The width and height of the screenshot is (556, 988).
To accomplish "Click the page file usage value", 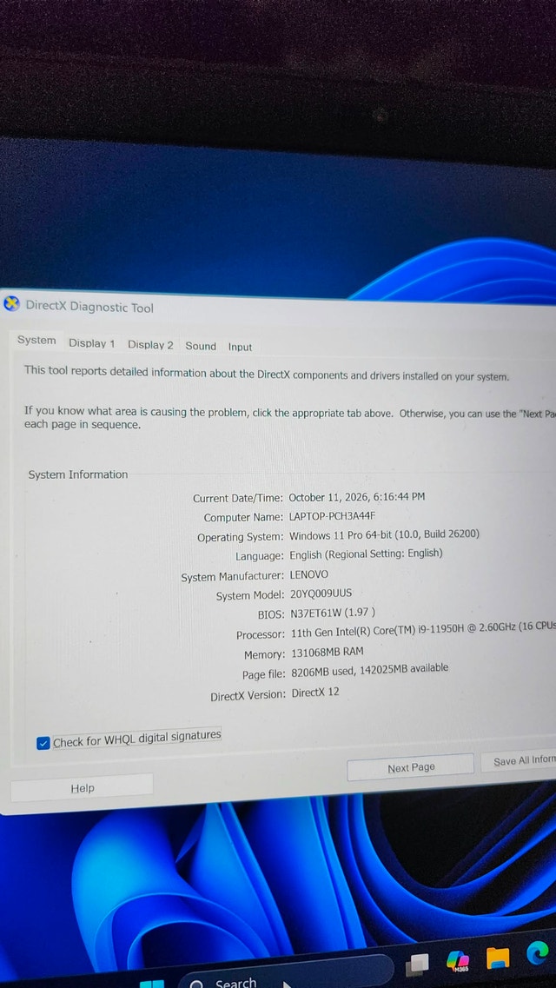I will (x=369, y=670).
